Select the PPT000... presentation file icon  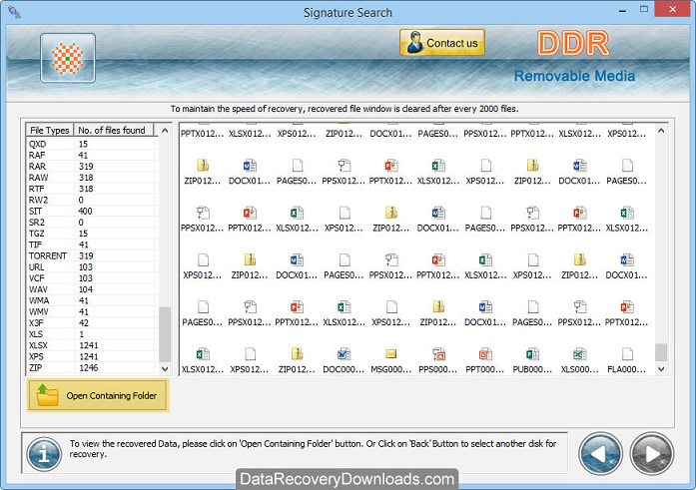pos(485,354)
